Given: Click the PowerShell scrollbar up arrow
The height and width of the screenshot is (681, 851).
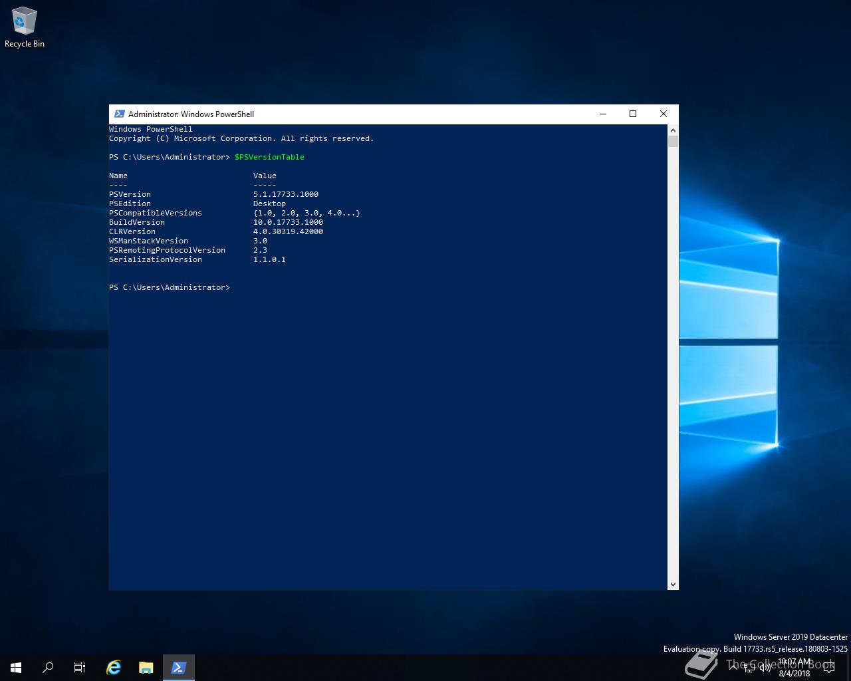Looking at the screenshot, I should click(x=673, y=130).
